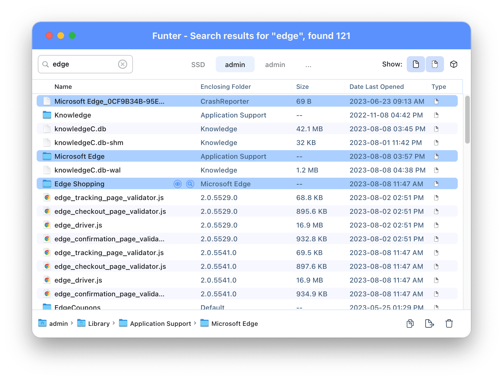Image resolution: width=503 pixels, height=380 pixels.
Task: Select knowledgeC.db-wal file icon
Action: [x=47, y=170]
